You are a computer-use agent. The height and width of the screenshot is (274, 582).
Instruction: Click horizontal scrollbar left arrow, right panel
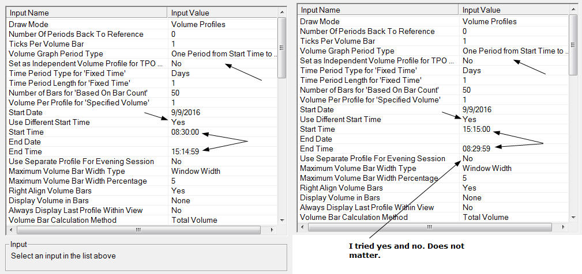[x=302, y=227]
